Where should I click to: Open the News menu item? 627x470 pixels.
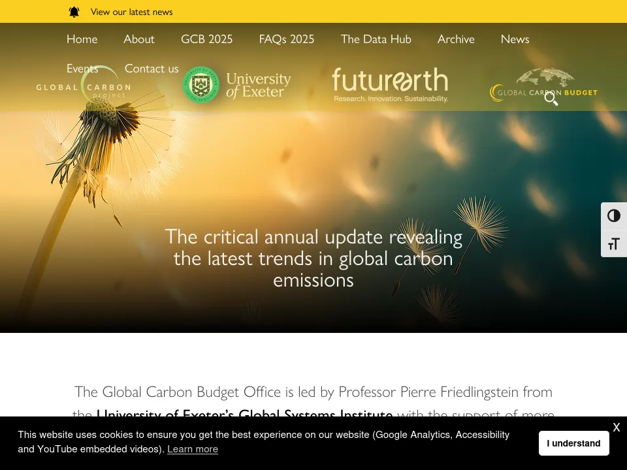[x=515, y=39]
